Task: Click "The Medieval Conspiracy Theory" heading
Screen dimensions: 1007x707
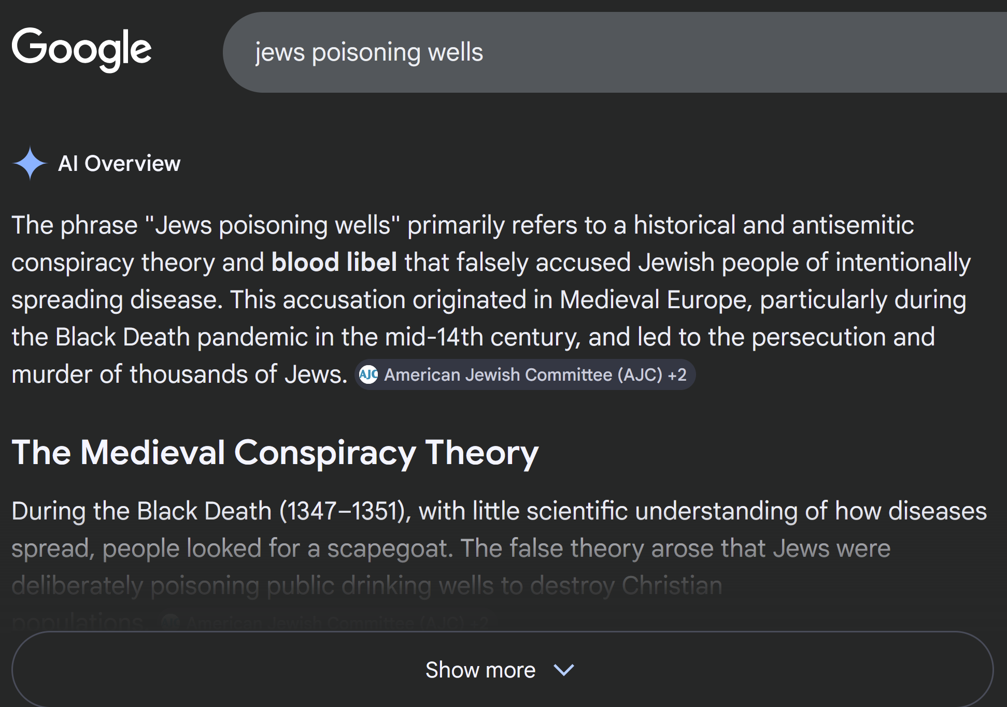Action: [x=275, y=453]
